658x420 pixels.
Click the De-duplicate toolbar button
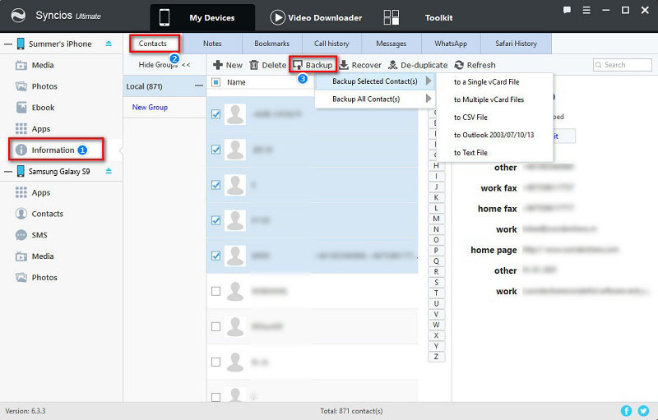tap(418, 65)
